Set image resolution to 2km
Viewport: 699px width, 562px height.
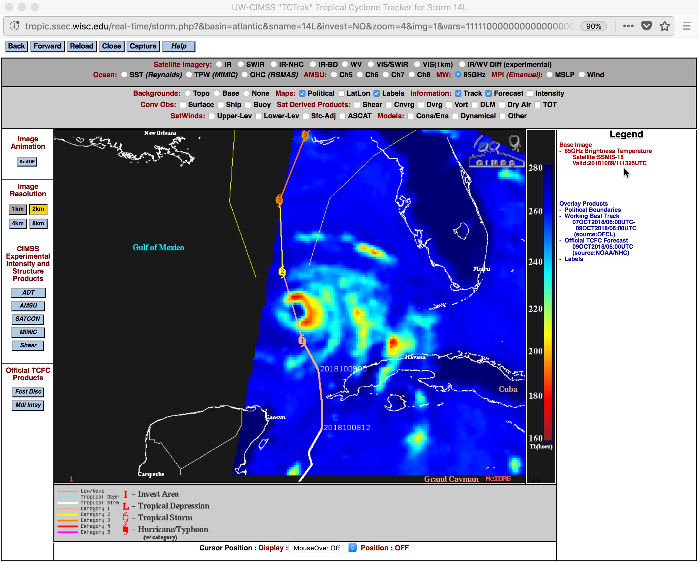point(38,209)
